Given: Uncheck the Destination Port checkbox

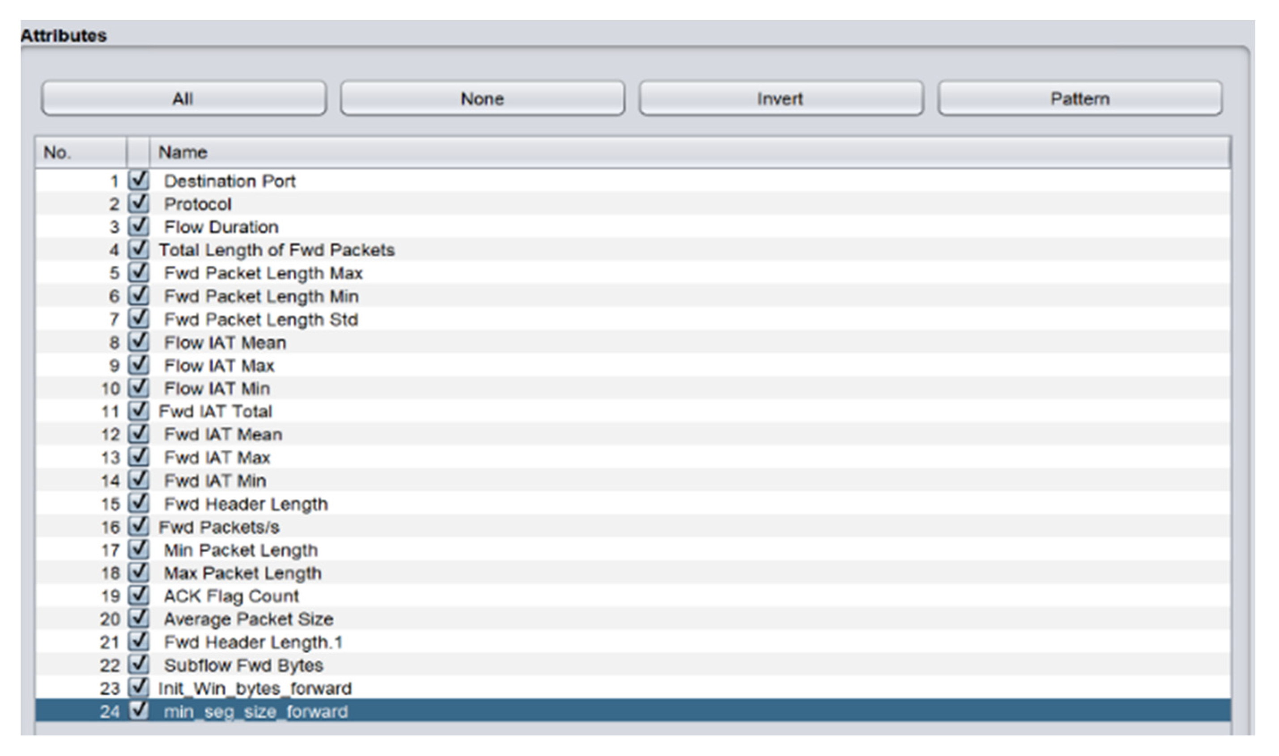Looking at the screenshot, I should coord(138,180).
